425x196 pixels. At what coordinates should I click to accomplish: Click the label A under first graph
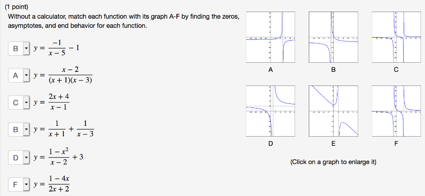tap(271, 70)
